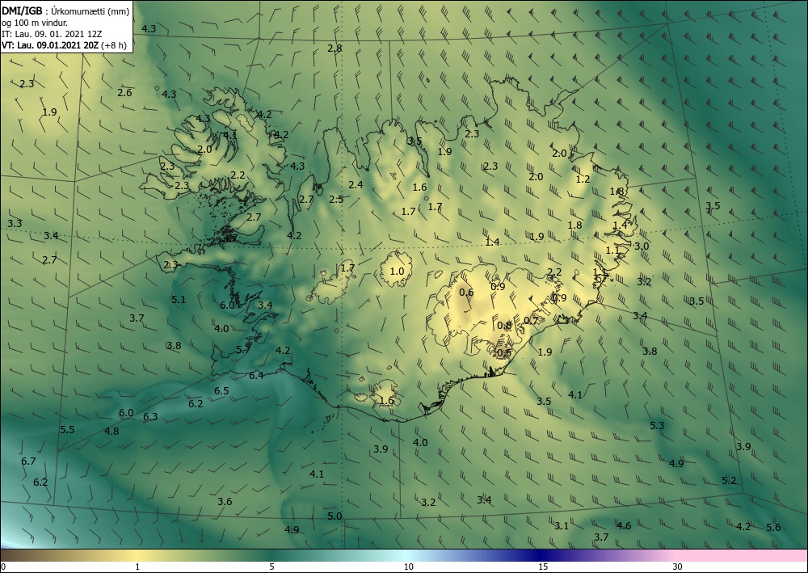
Task: Click the map value '5.2'
Action: tap(729, 481)
